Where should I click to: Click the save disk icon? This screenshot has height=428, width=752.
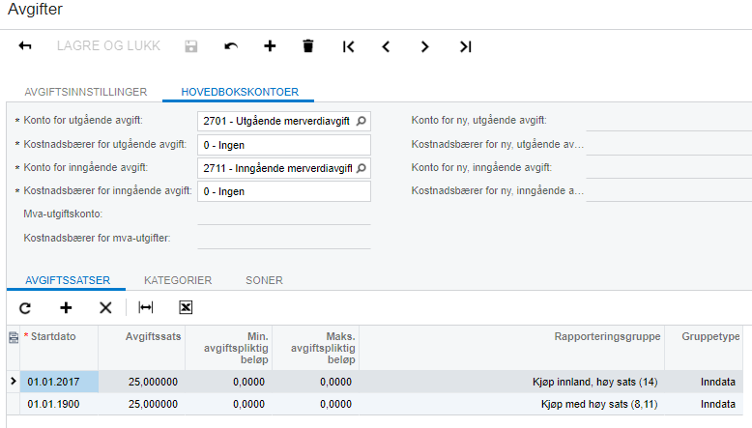pyautogui.click(x=190, y=46)
